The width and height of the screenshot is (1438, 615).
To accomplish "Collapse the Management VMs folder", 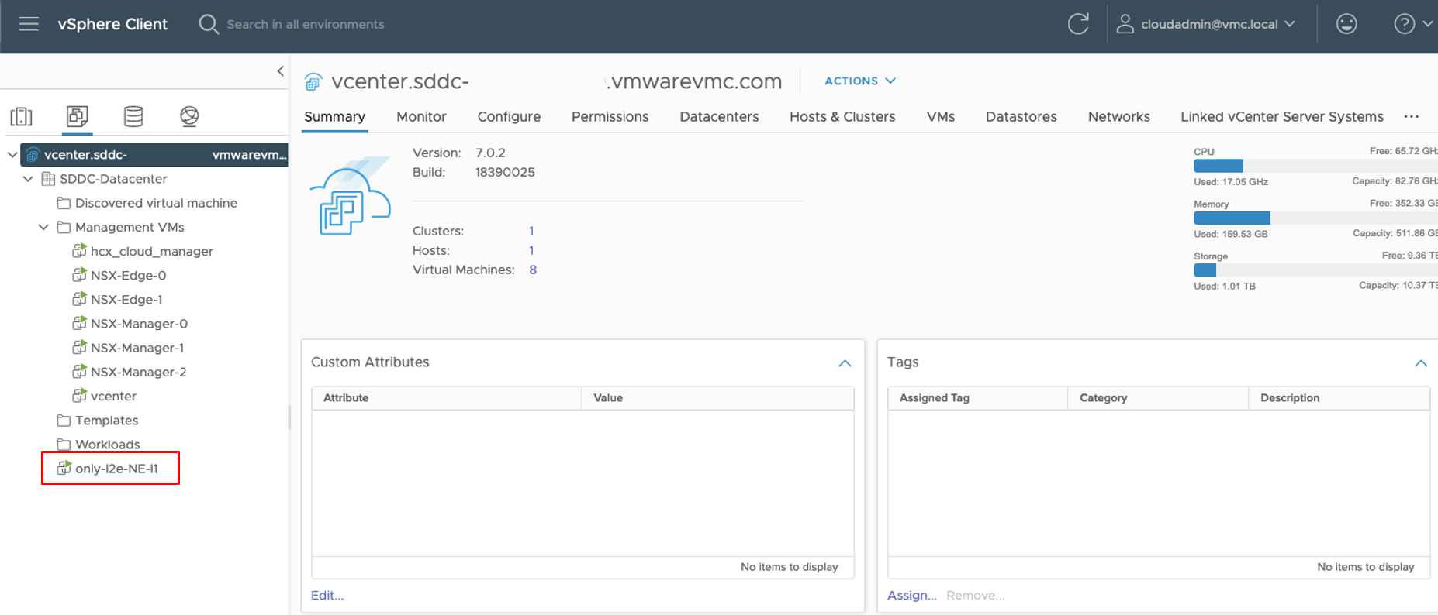I will 43,227.
